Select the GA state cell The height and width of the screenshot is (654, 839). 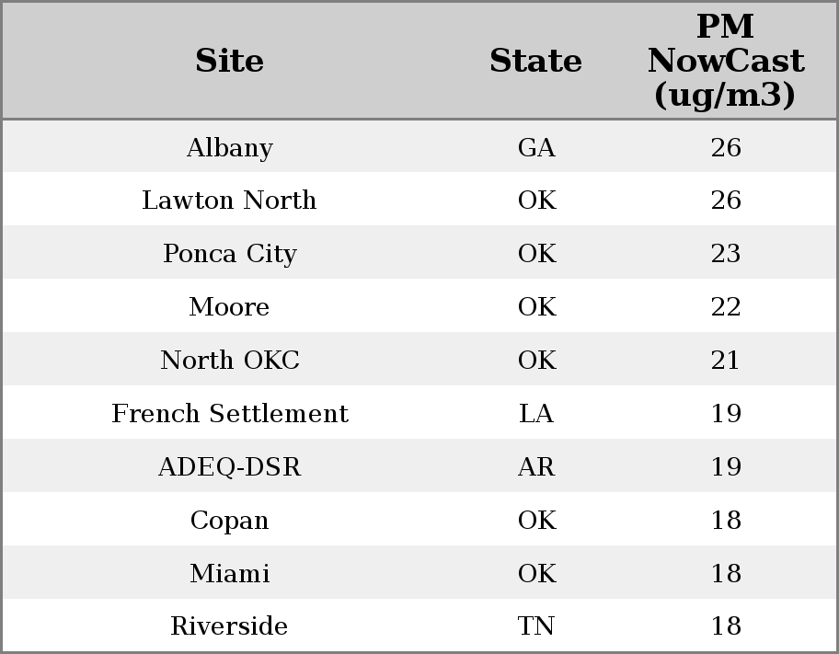tap(536, 148)
